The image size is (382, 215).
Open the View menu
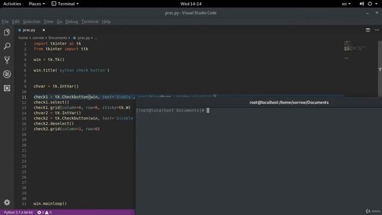tap(48, 21)
